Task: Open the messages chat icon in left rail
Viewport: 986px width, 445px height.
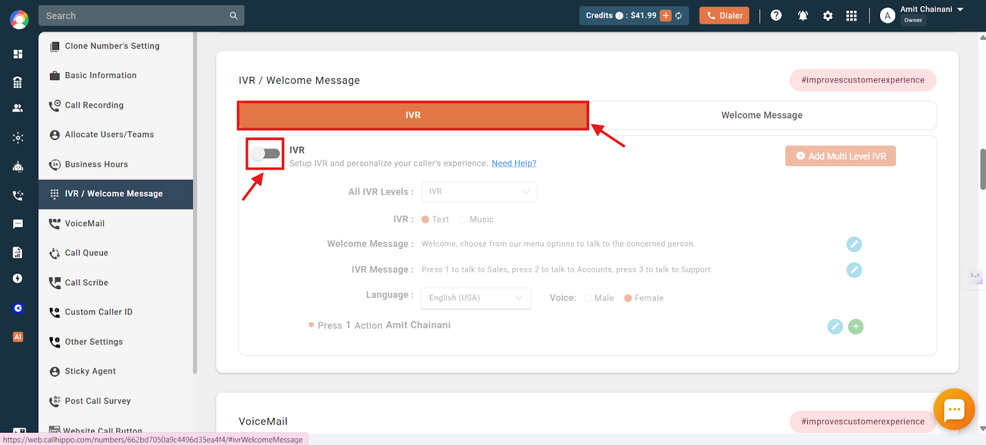Action: coord(18,224)
